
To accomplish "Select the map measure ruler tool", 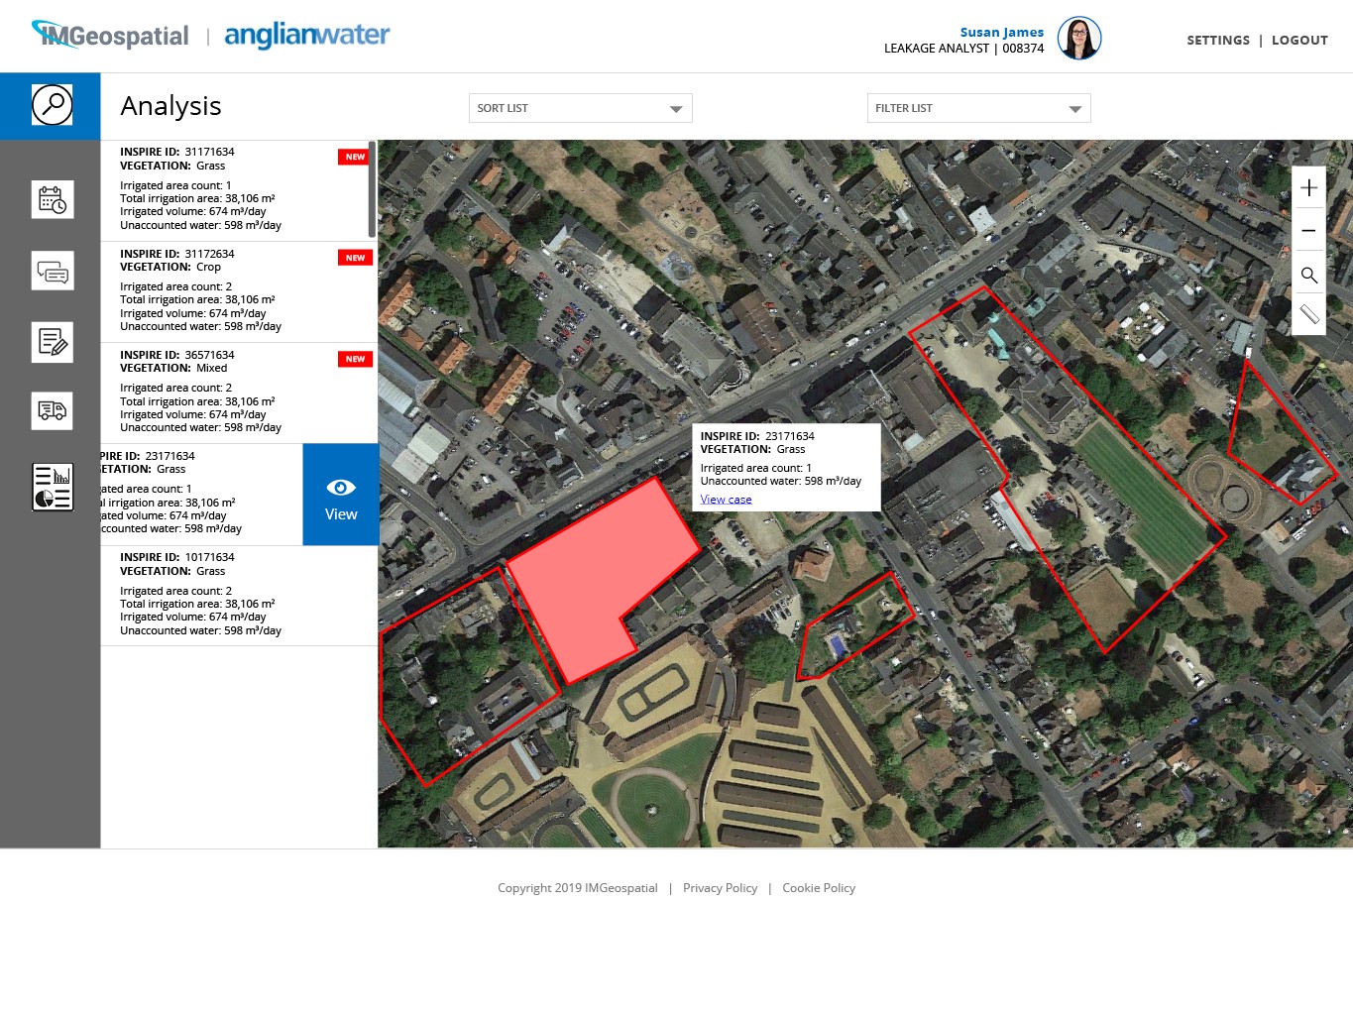I will pyautogui.click(x=1308, y=314).
